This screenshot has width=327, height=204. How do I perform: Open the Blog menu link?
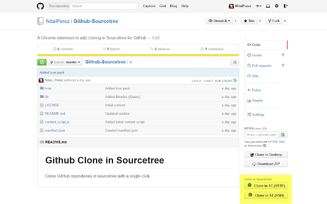click(x=174, y=6)
